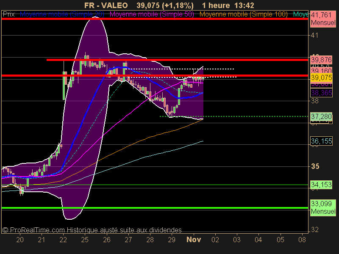Image resolution: width=339 pixels, height=254 pixels.
Task: Click date 27 on the time axis
Action: point(128,240)
